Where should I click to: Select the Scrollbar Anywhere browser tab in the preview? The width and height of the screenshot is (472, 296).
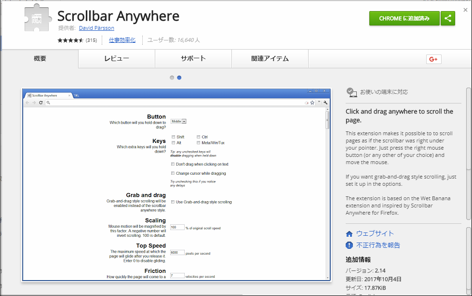click(x=48, y=96)
